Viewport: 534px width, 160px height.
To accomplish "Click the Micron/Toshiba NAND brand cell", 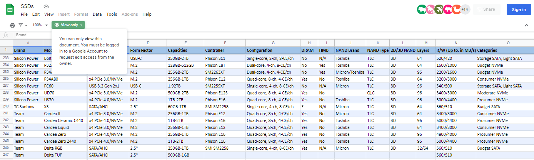I will click(350, 72).
